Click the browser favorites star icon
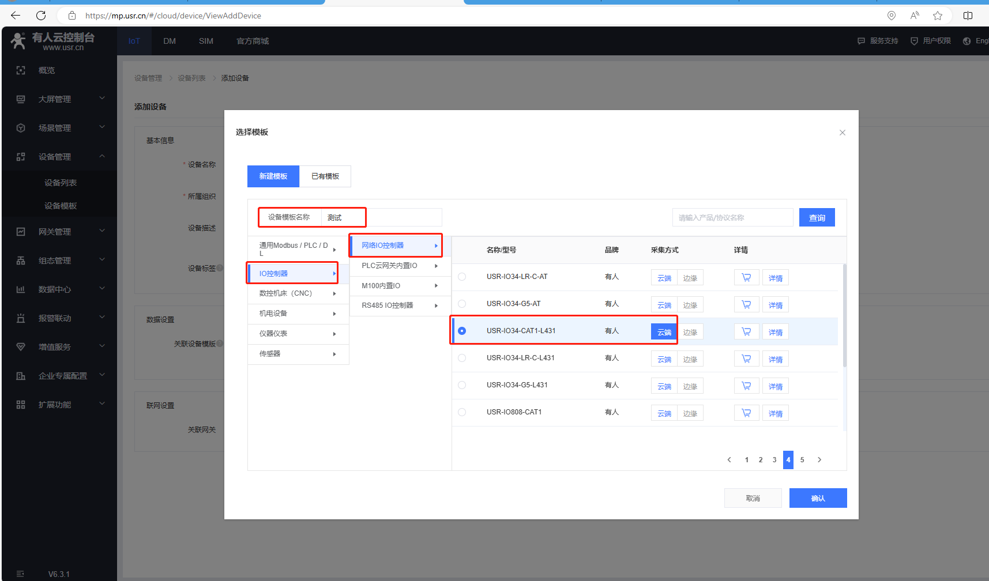The image size is (989, 581). click(938, 16)
